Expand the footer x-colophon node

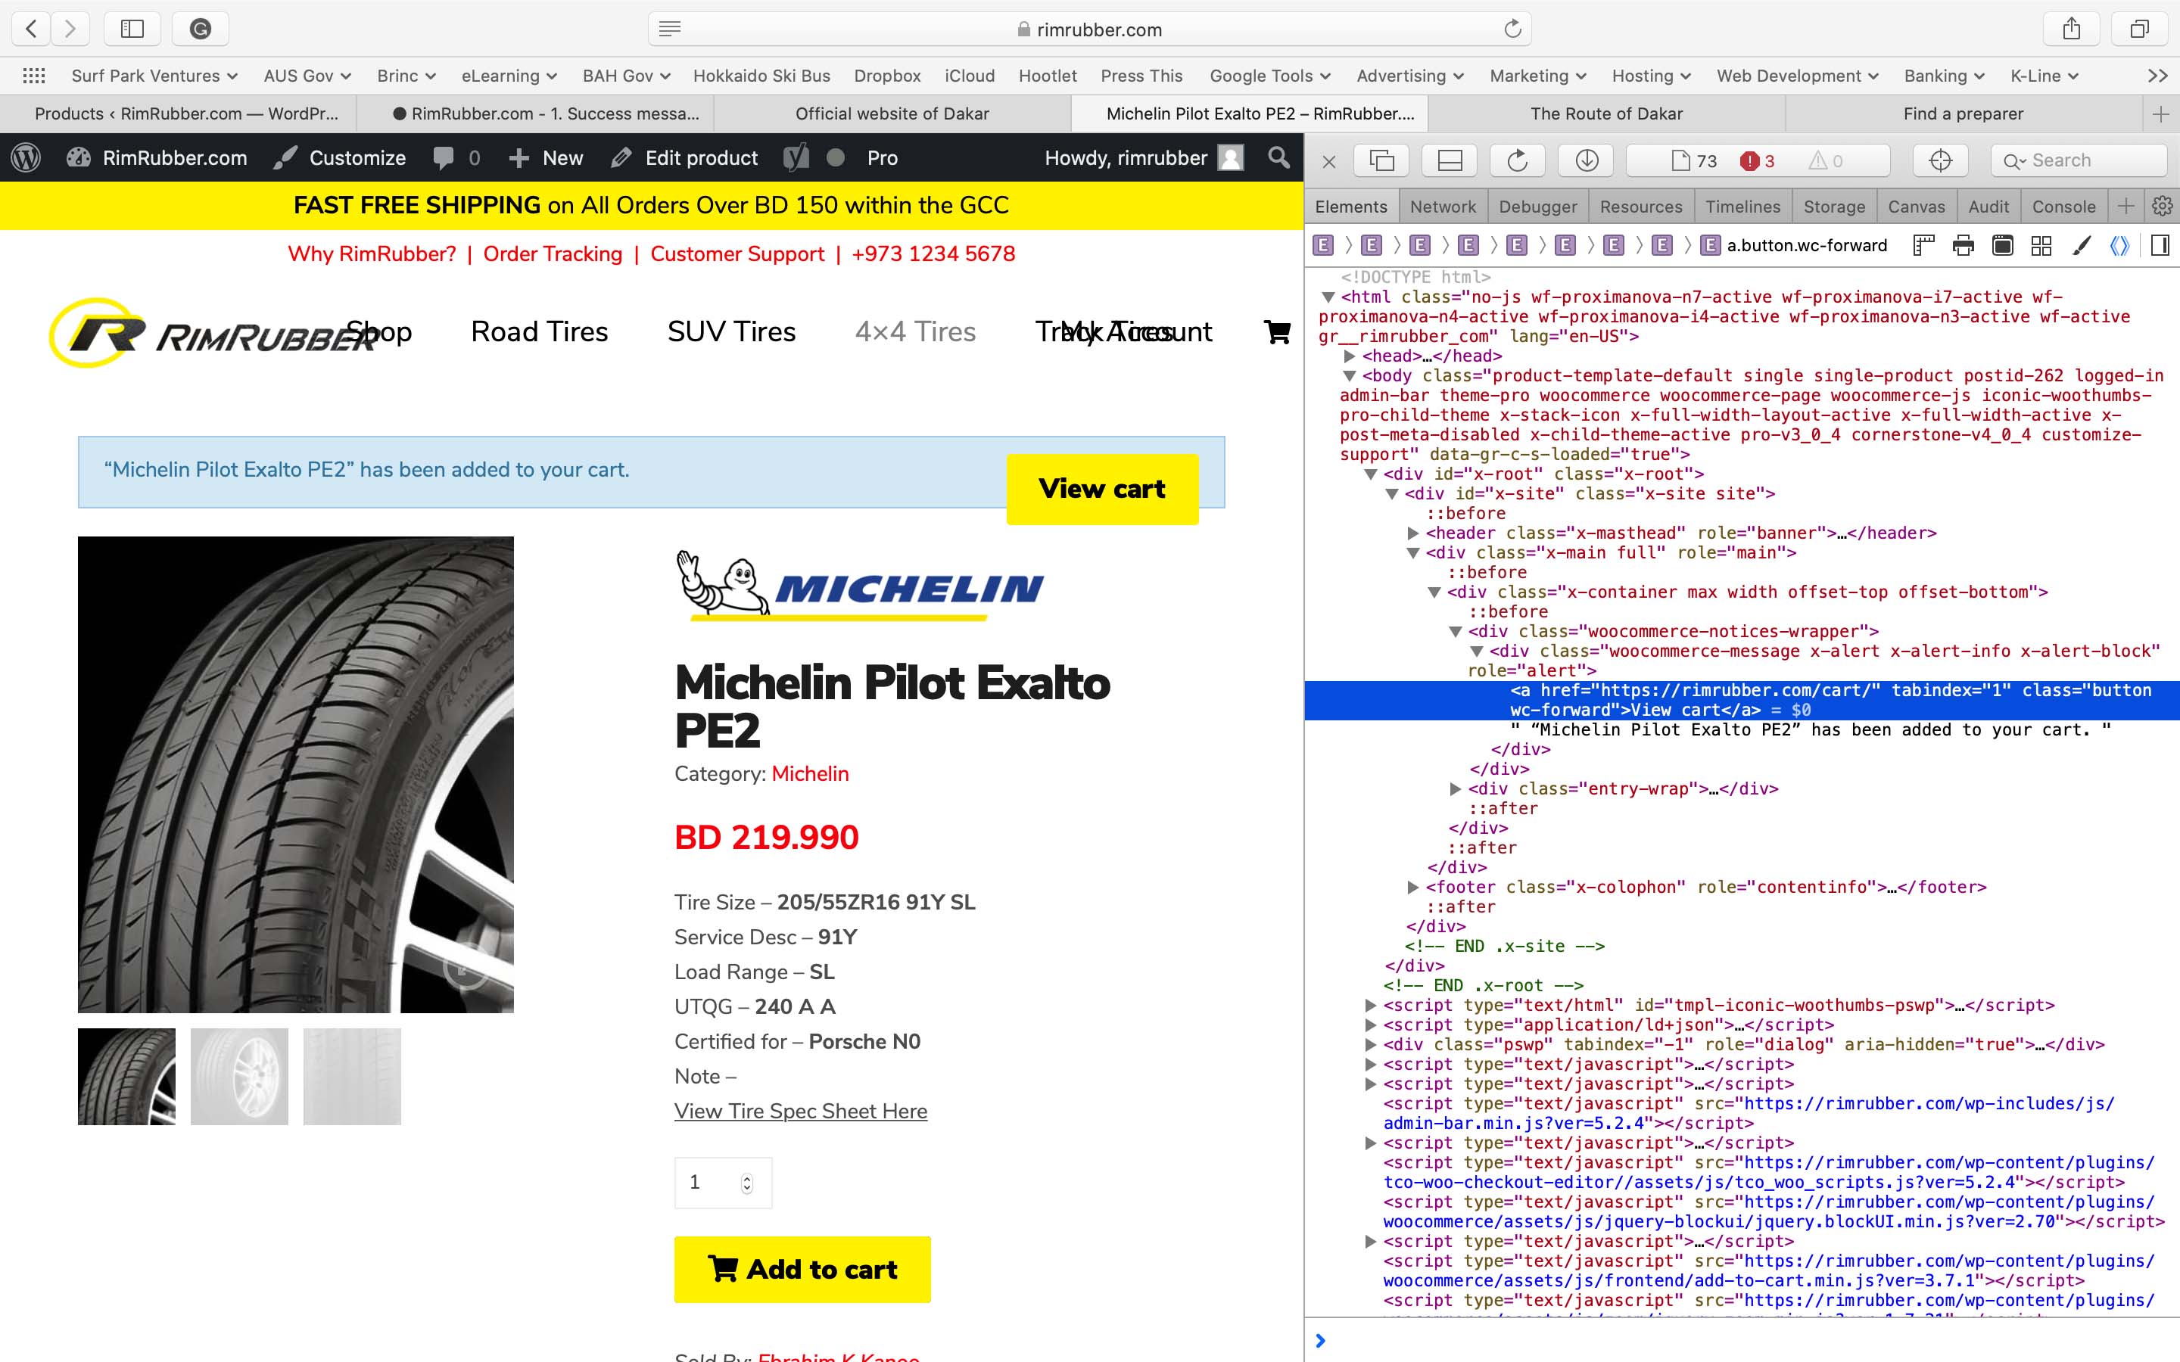click(x=1413, y=888)
